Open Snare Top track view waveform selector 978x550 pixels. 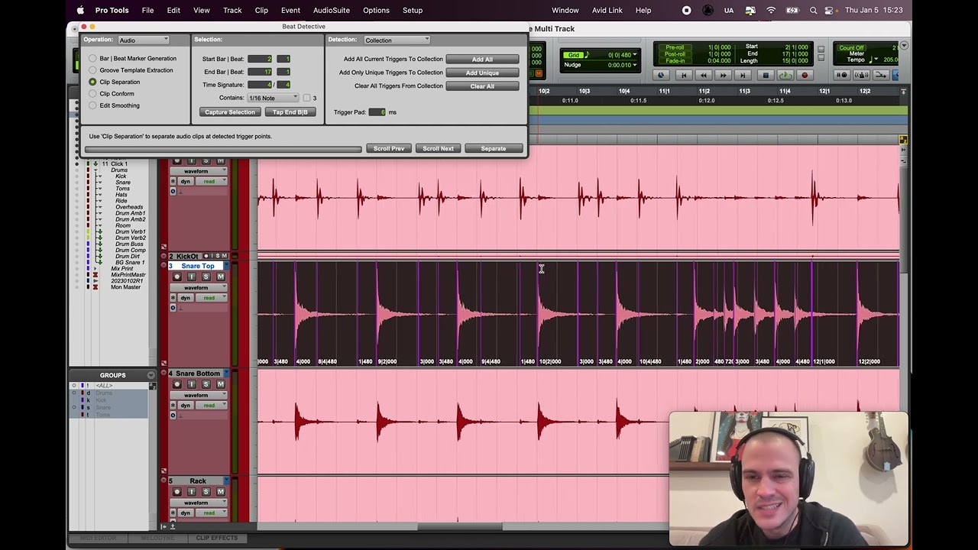coord(199,288)
